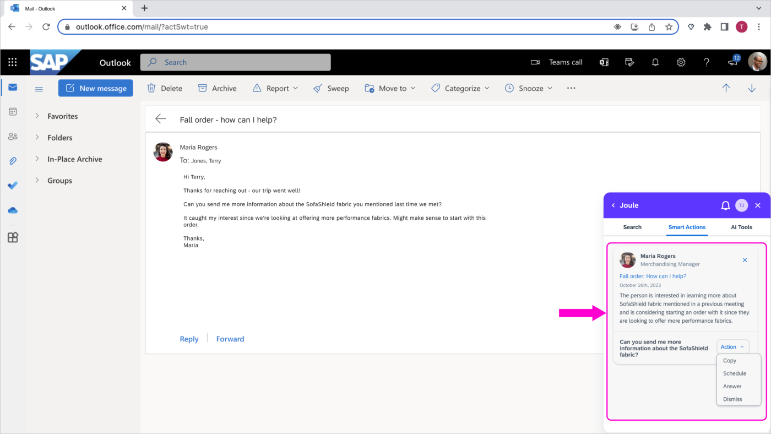Click the Joule notification bell icon
The width and height of the screenshot is (771, 434).
(725, 205)
